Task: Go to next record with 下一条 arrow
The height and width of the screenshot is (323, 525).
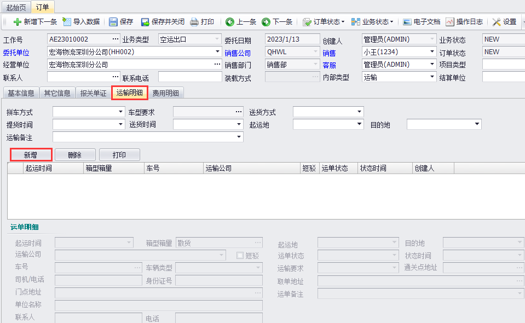Action: [266, 22]
